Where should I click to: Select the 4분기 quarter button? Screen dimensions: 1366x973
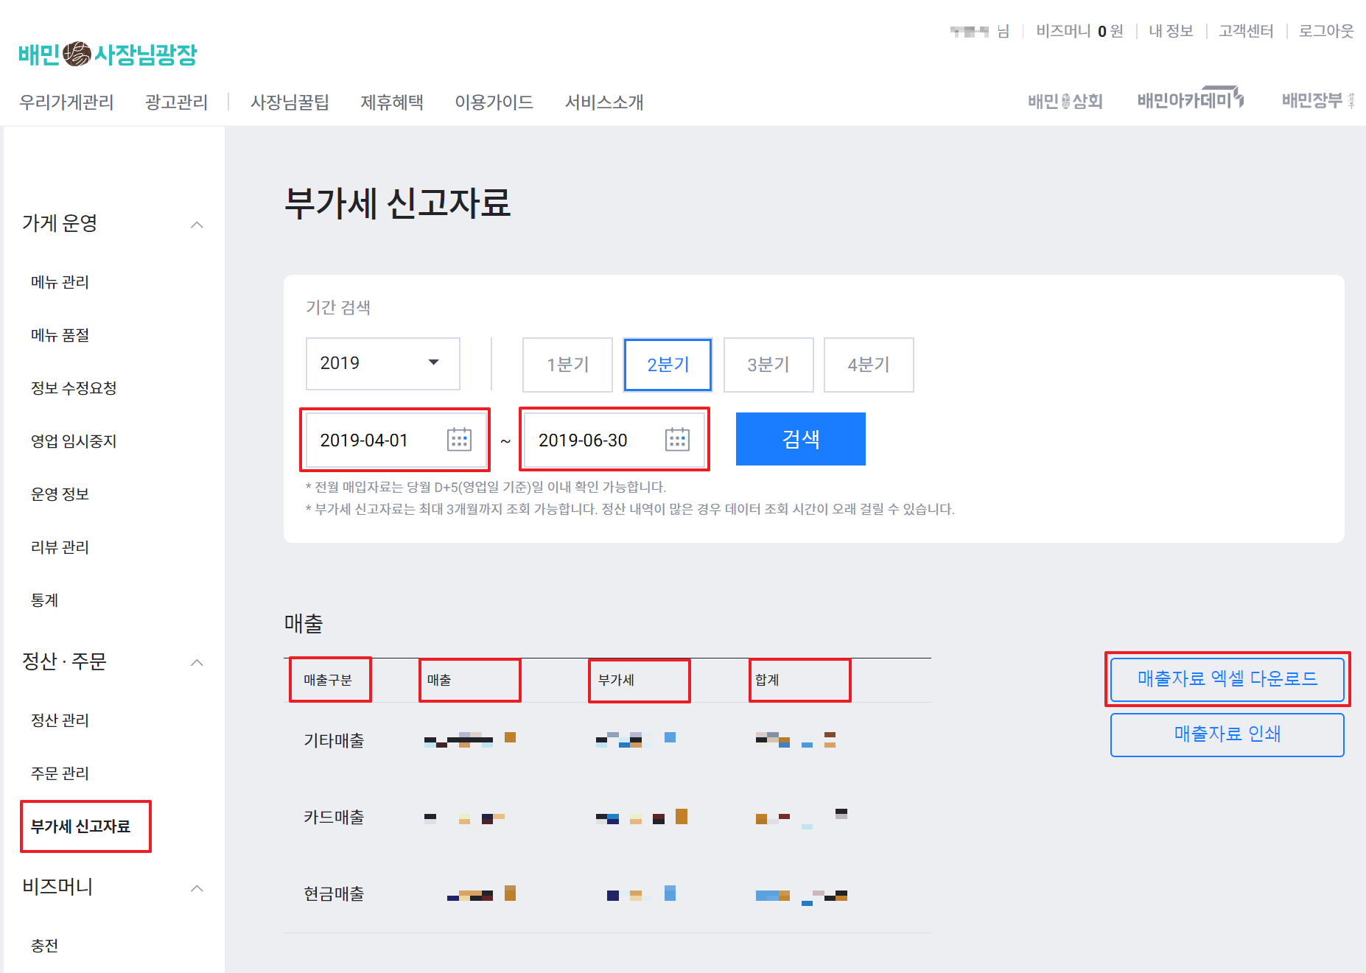869,365
